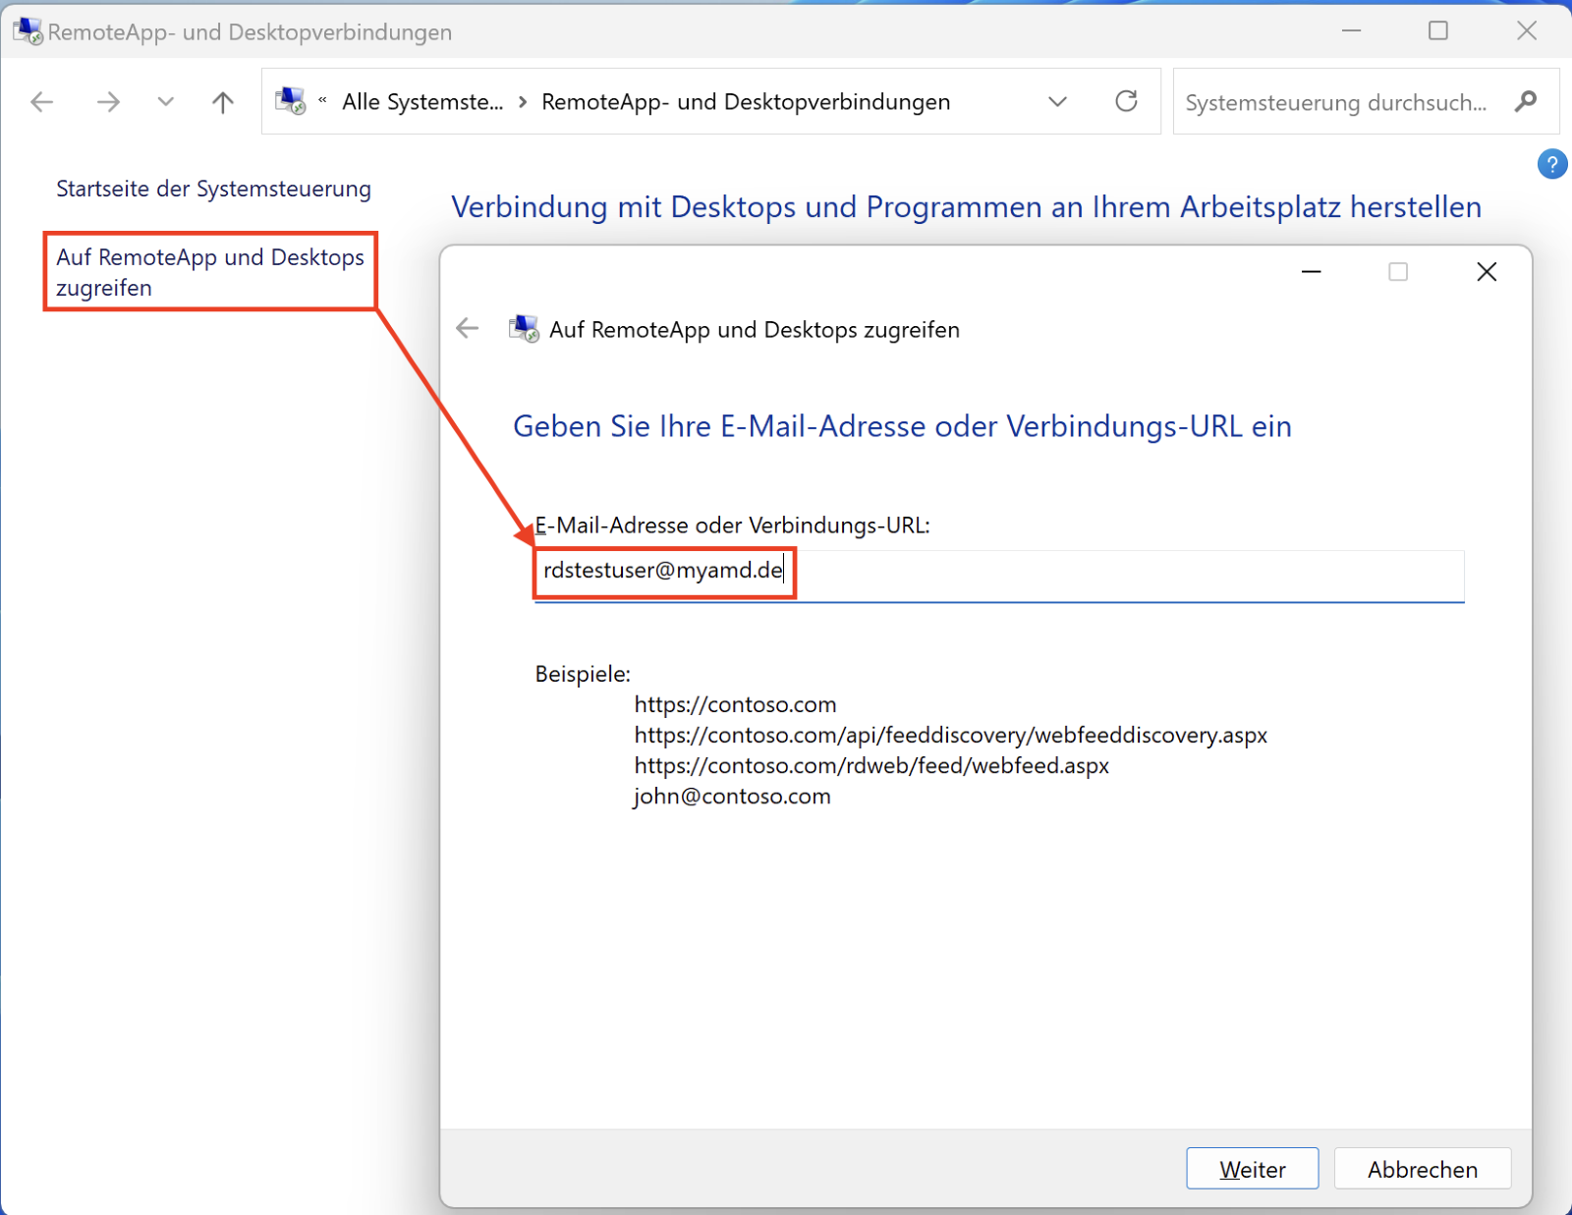The width and height of the screenshot is (1572, 1215).
Task: Open recent locations chevron dropdown
Action: point(165,102)
